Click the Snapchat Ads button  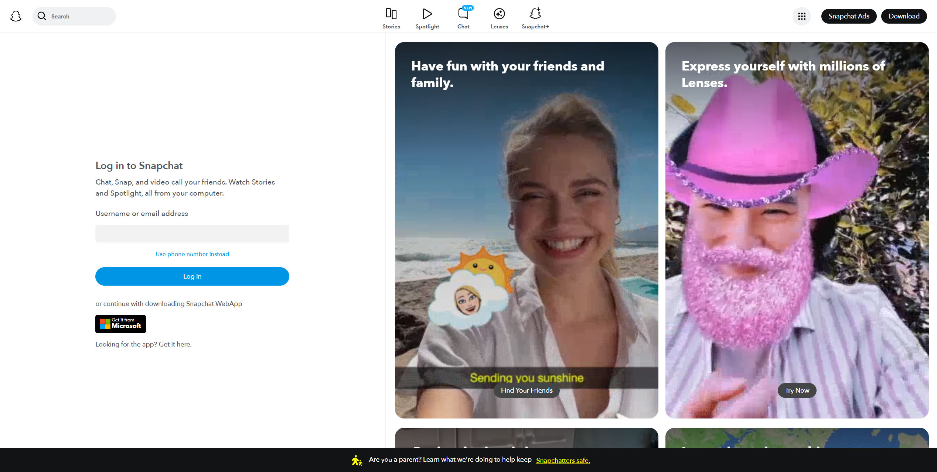click(849, 16)
